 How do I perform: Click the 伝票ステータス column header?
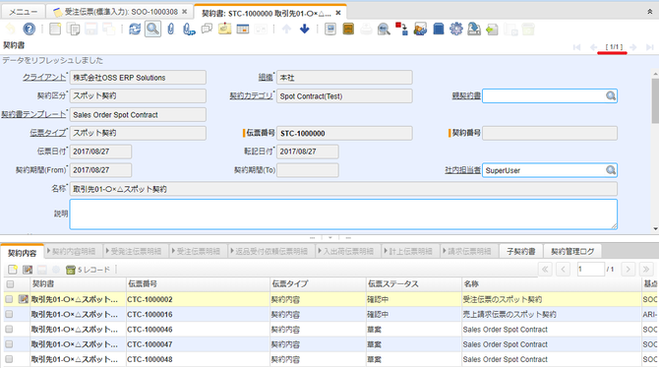[414, 284]
